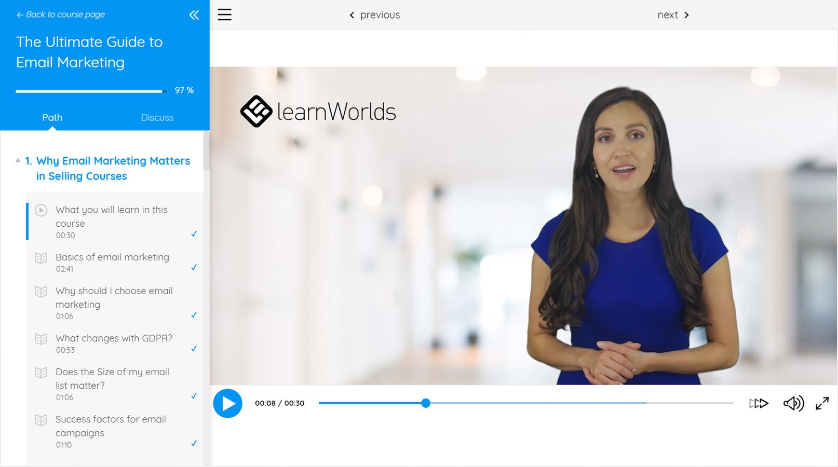
Task: Enter fullscreen mode via the expand icon
Action: (823, 403)
